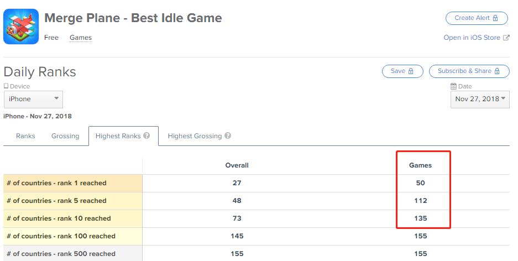Click the Merge Plane app icon
The height and width of the screenshot is (261, 518).
[21, 27]
